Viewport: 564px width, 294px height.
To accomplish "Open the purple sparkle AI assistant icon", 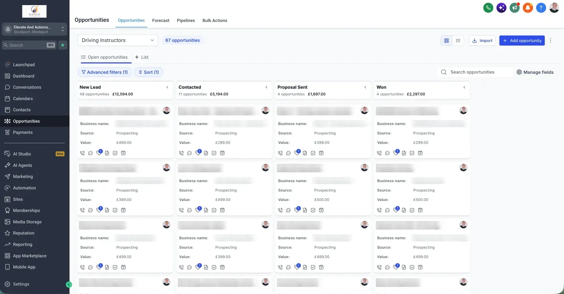I will [x=502, y=7].
